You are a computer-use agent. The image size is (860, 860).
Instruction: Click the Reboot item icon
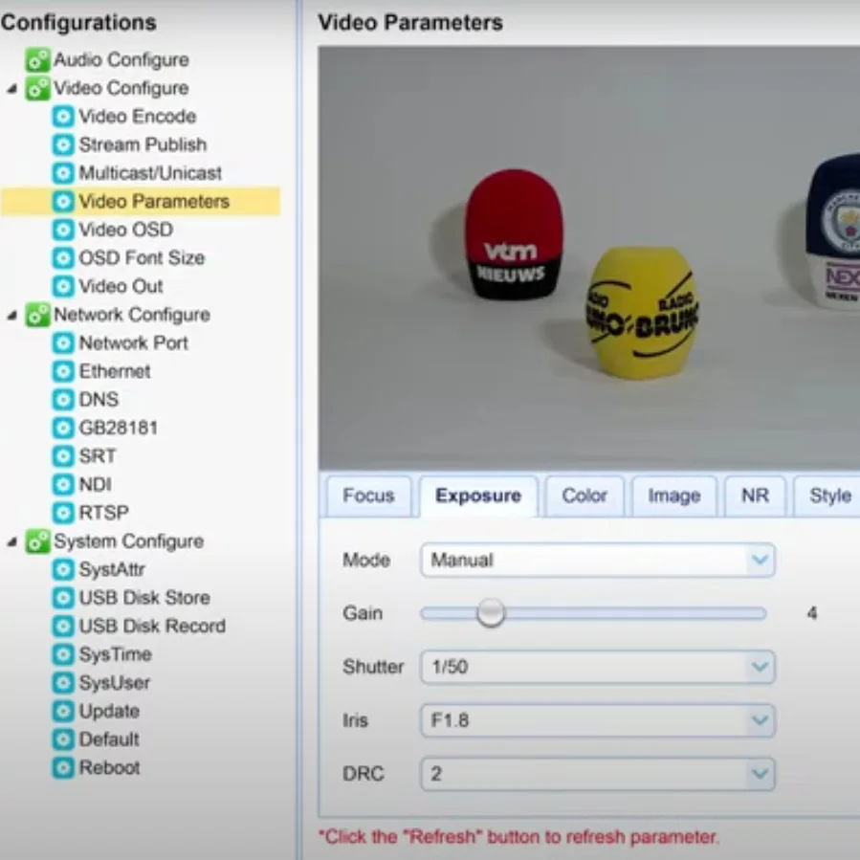tap(63, 768)
